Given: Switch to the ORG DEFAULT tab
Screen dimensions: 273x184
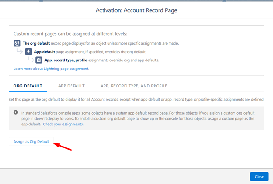Looking at the screenshot, I should pos(28,86).
